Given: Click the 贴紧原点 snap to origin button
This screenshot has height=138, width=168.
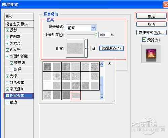Looking at the screenshot, I should click(x=112, y=48).
